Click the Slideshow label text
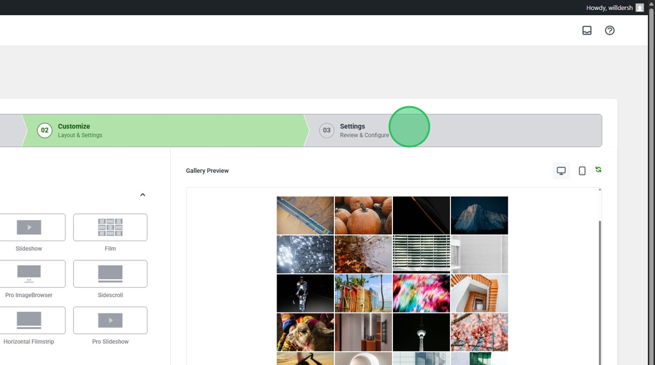Image resolution: width=655 pixels, height=365 pixels. (29, 249)
